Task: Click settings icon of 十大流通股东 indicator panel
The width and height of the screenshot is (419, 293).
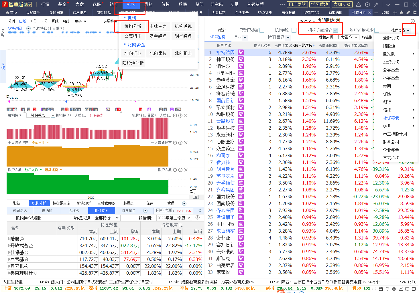Action: click(175, 143)
